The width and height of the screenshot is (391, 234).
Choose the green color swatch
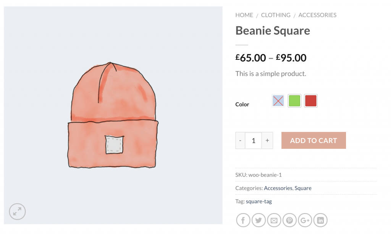(x=294, y=101)
